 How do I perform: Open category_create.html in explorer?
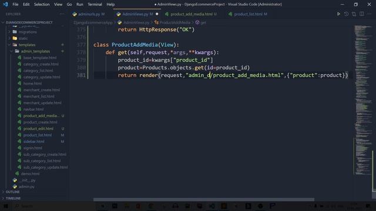41,64
